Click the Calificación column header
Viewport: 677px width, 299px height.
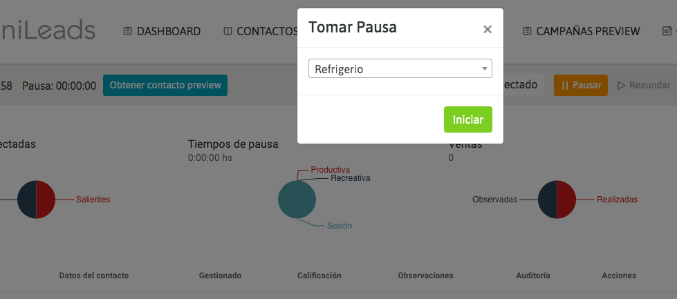coord(319,276)
